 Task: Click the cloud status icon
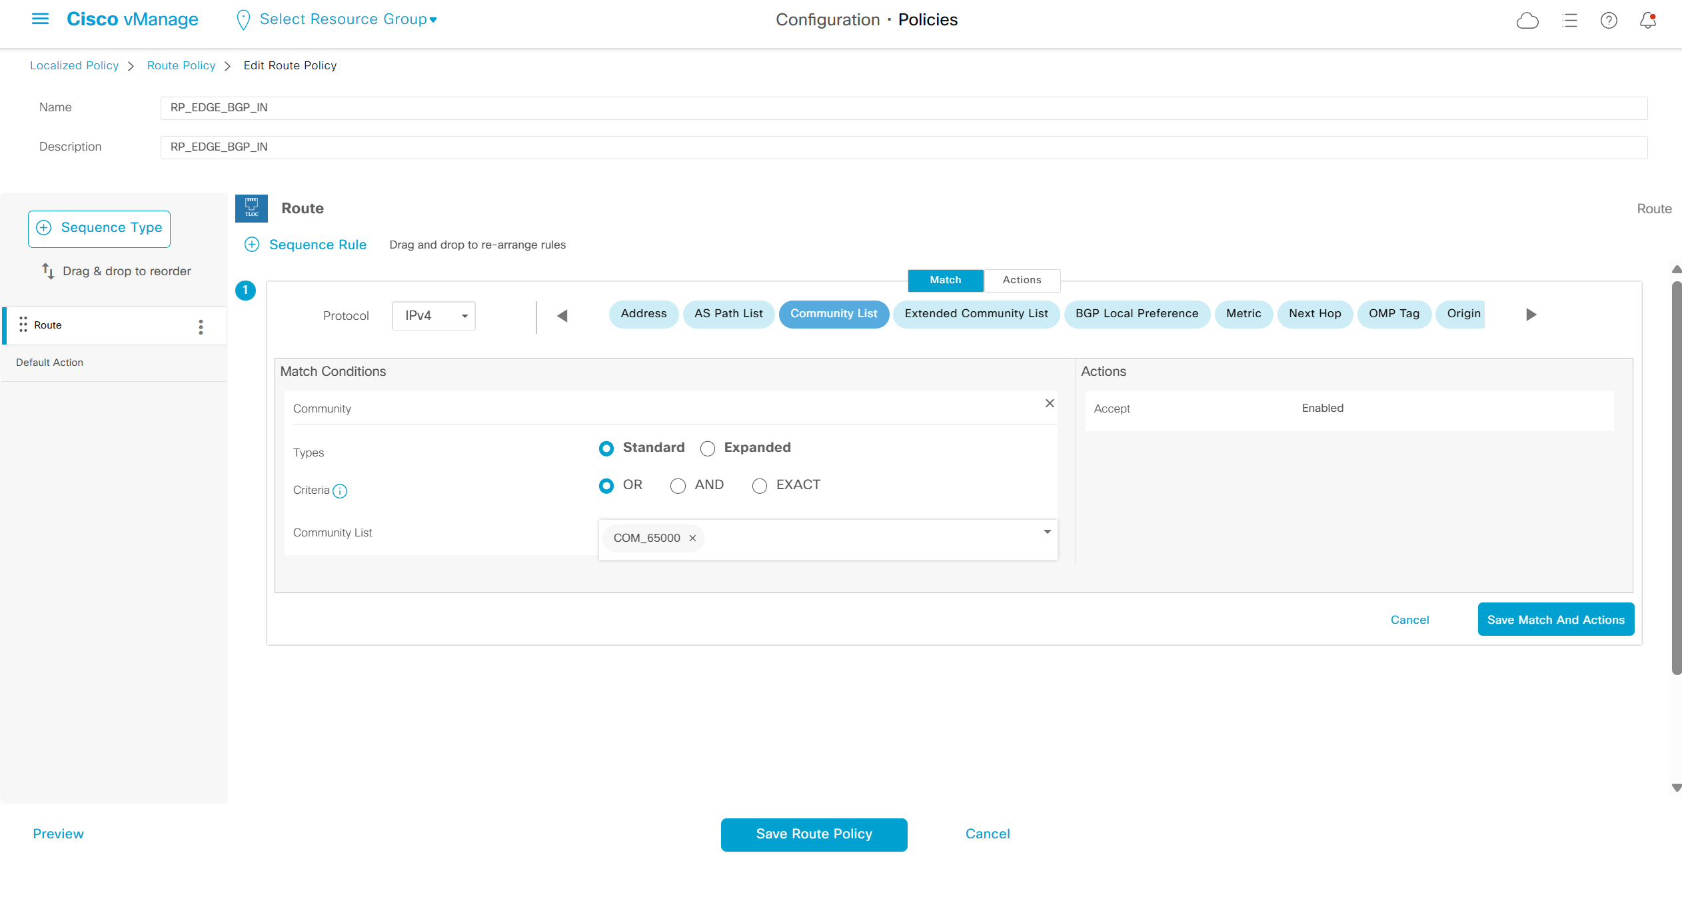tap(1527, 21)
